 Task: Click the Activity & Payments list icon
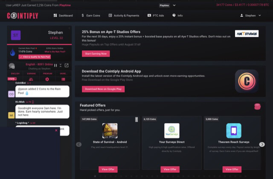110,15
